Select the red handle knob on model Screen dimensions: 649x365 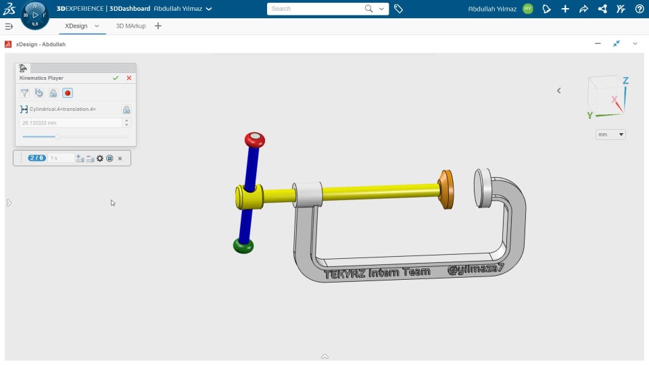[255, 140]
